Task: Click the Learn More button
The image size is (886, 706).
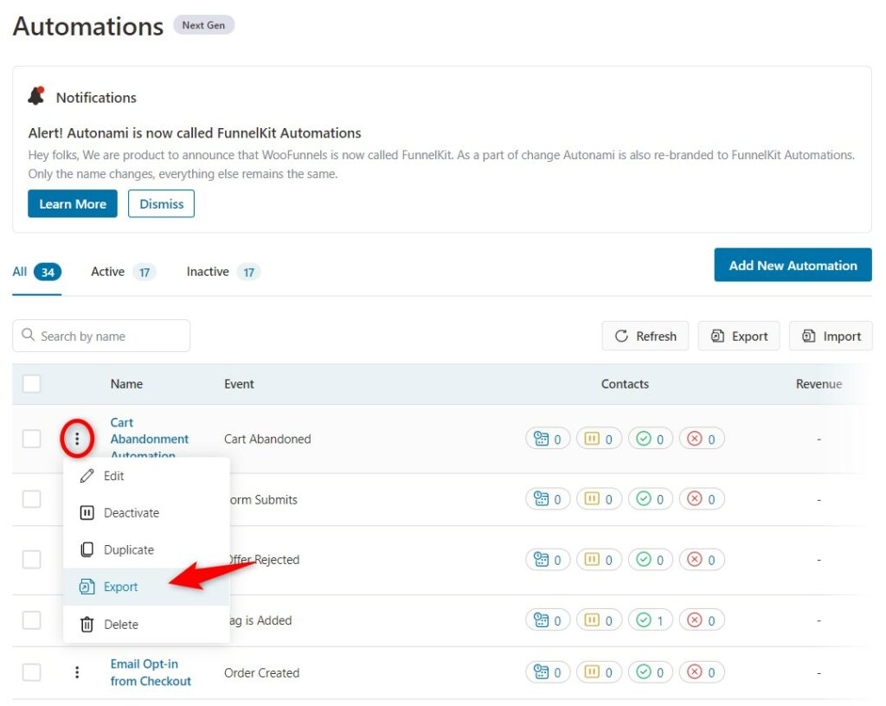Action: [73, 203]
